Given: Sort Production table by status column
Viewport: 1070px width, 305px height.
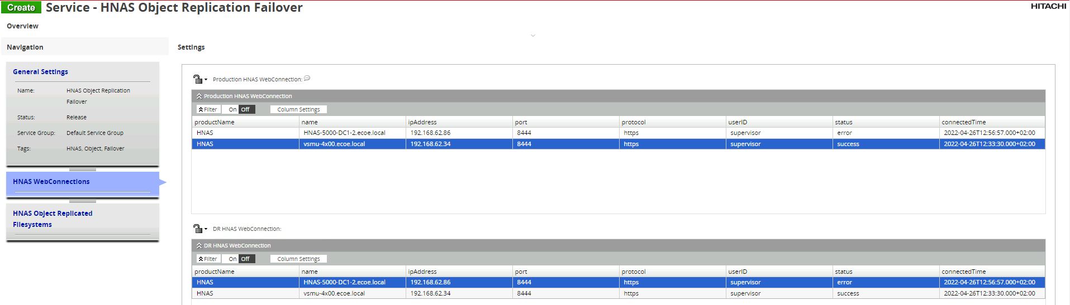Looking at the screenshot, I should coord(886,122).
